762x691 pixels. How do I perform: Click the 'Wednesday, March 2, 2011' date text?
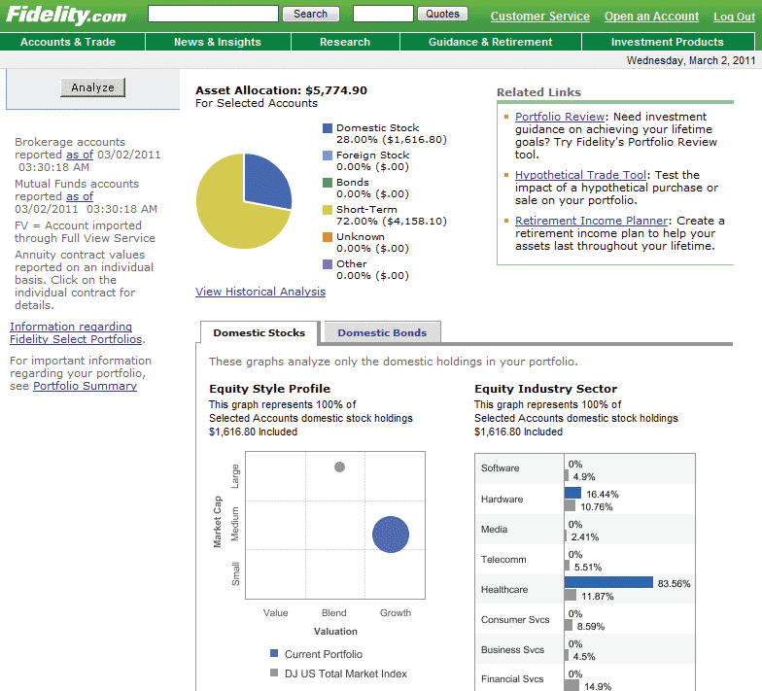click(691, 60)
